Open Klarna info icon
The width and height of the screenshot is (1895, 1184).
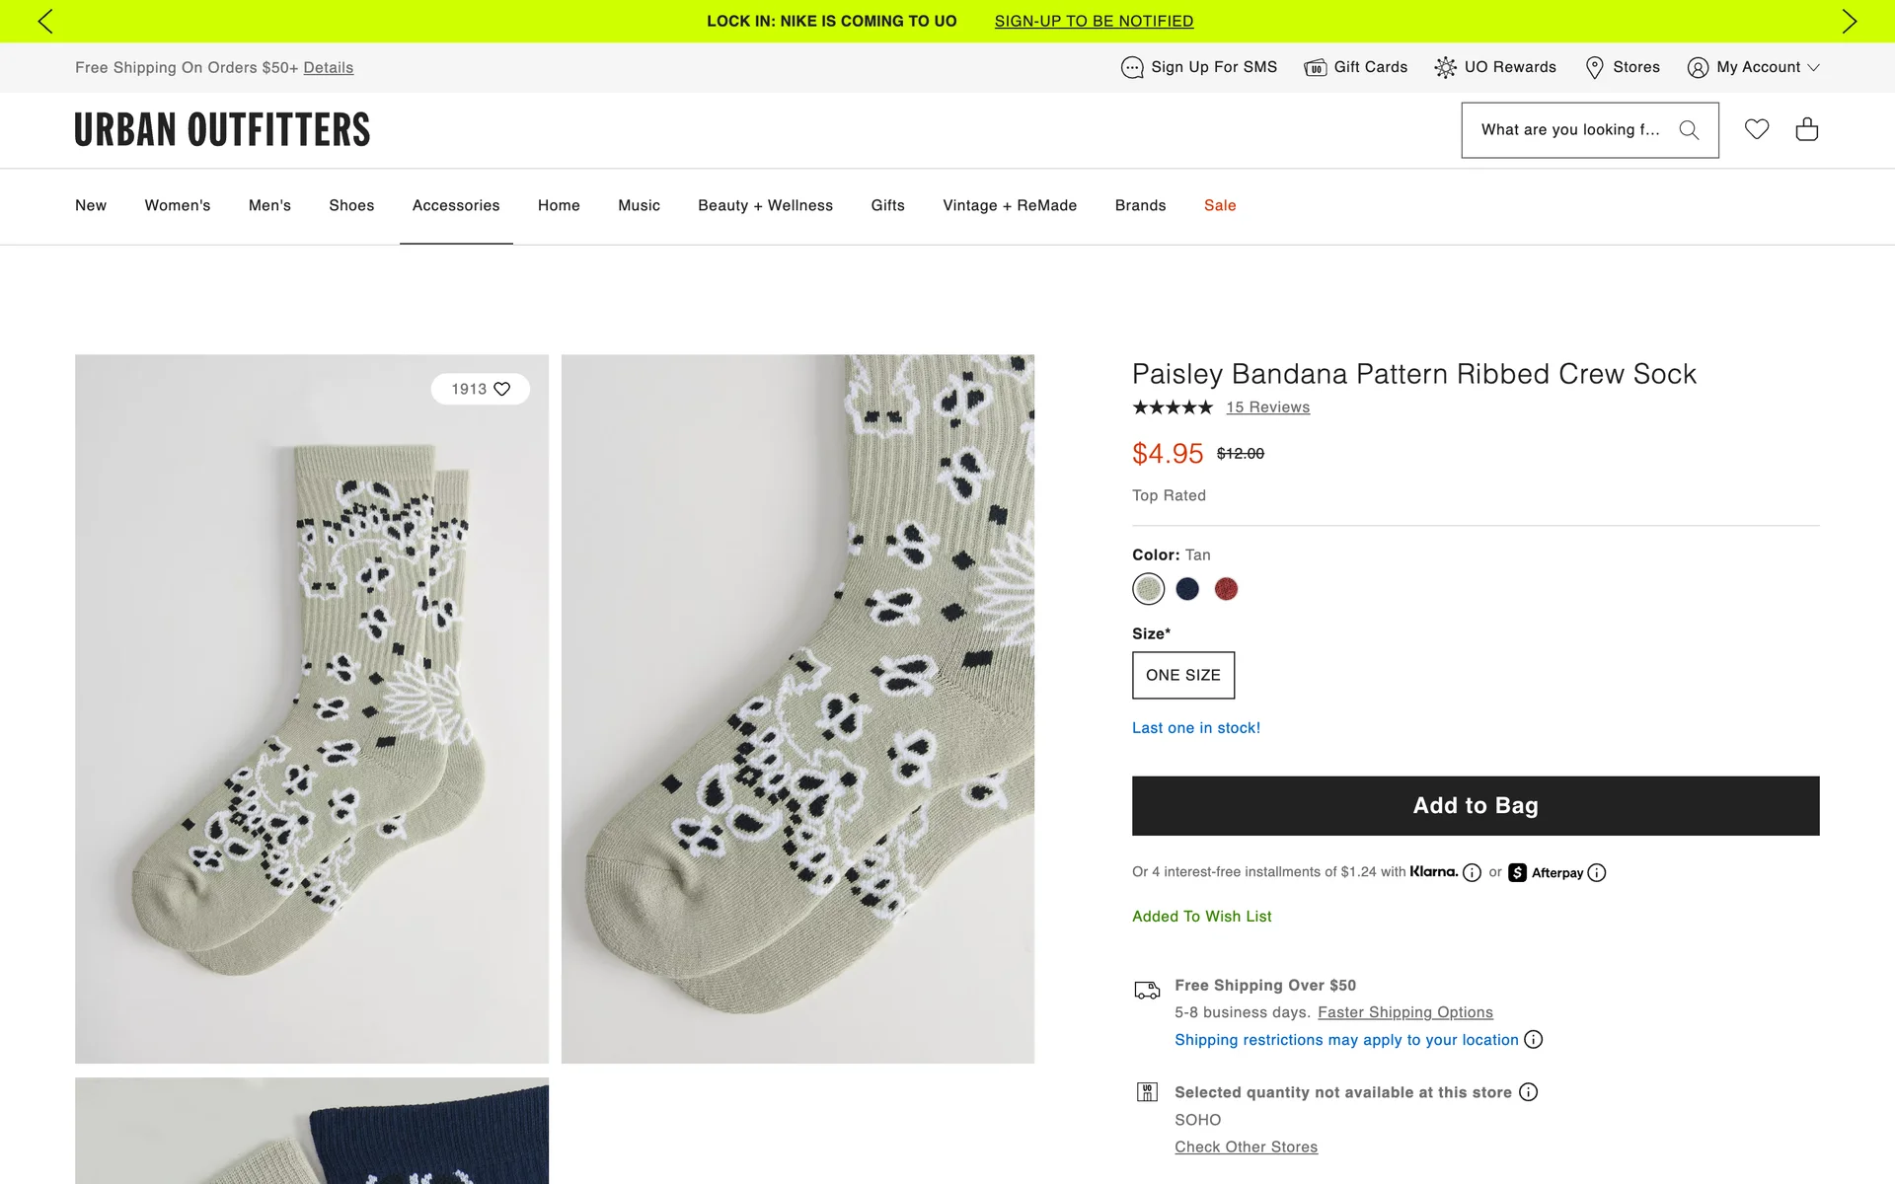1472,872
